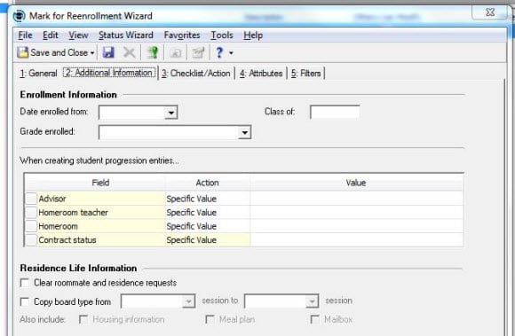Tick the Homeroom teacher row checkbox
515x336 pixels.
(x=31, y=213)
